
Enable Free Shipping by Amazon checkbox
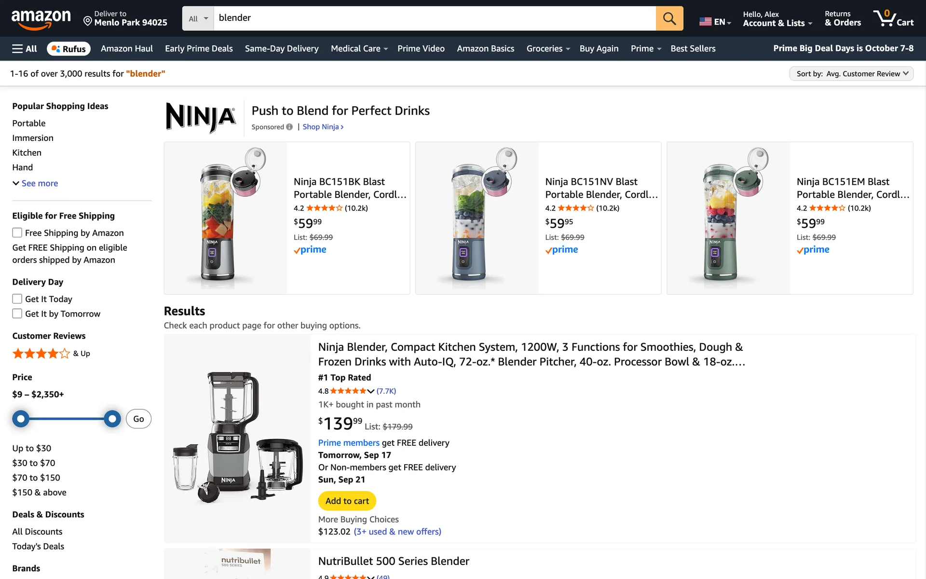pyautogui.click(x=17, y=233)
